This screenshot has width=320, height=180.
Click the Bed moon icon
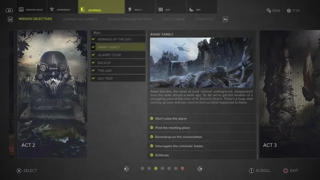click(191, 9)
